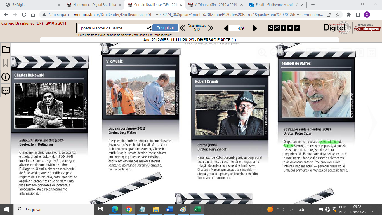Open the information icon in left sidebar
This screenshot has width=382, height=215.
[6, 77]
